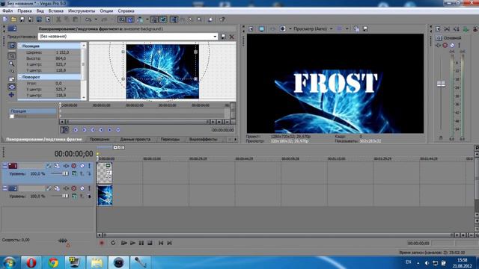479x269 pixels.
Task: Click Go to start transport button
Action: click(161, 243)
